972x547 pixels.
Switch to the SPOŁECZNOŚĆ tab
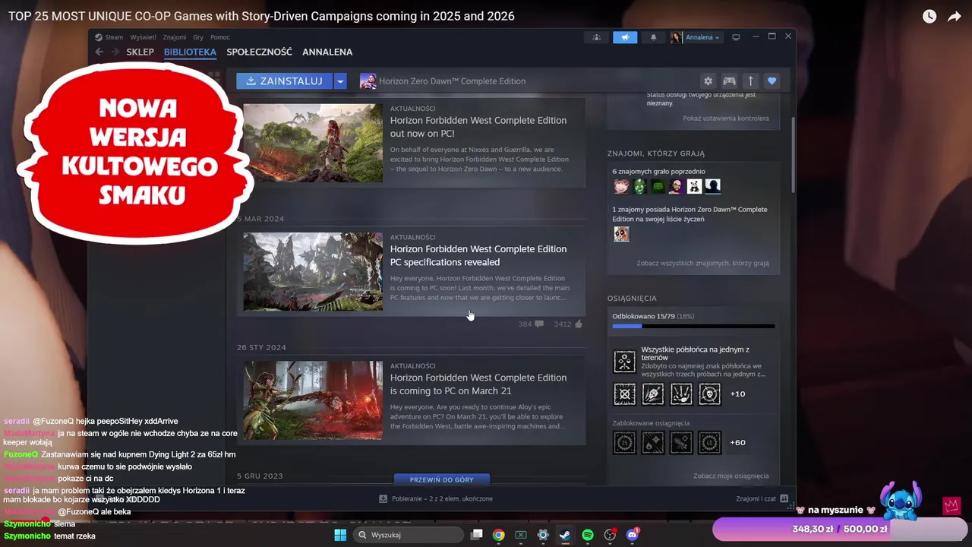259,52
